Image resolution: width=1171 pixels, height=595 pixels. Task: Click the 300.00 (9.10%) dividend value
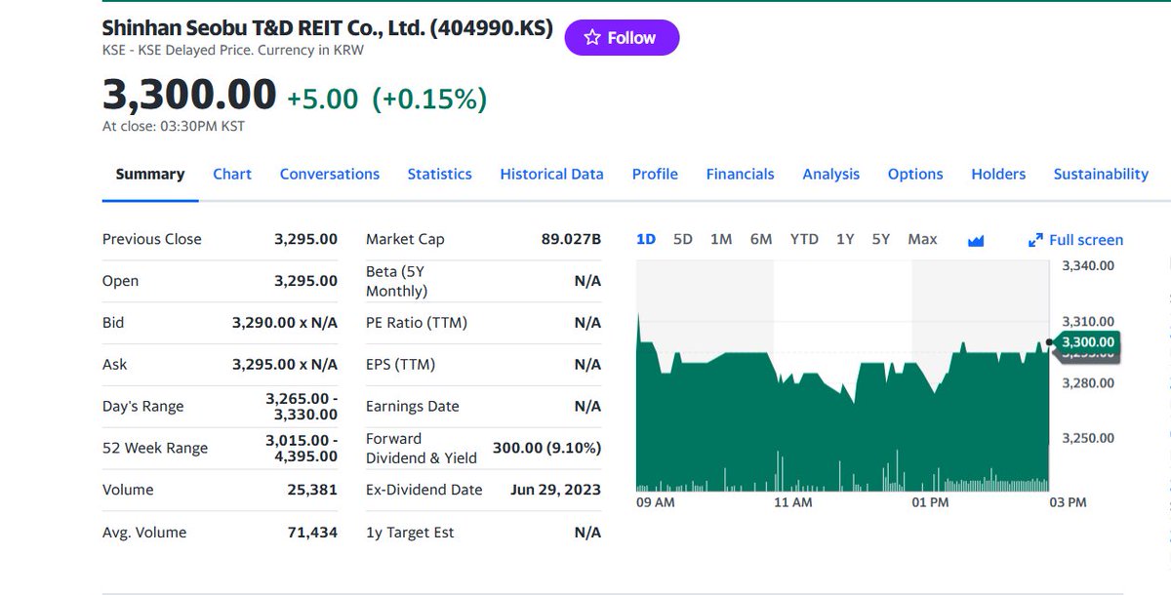pos(546,448)
